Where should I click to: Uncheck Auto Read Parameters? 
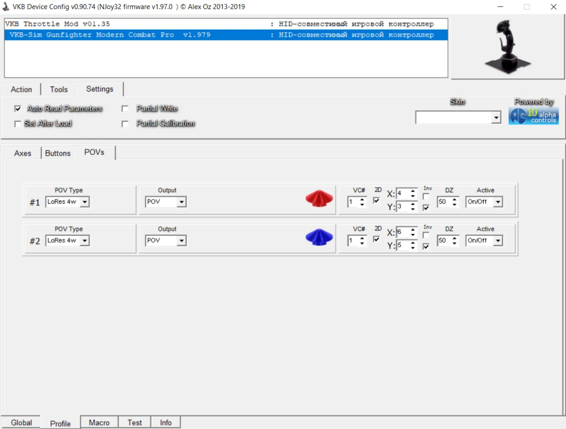click(18, 109)
